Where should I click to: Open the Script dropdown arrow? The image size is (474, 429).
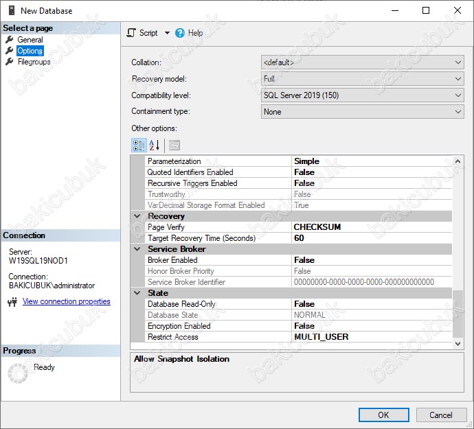pos(167,33)
